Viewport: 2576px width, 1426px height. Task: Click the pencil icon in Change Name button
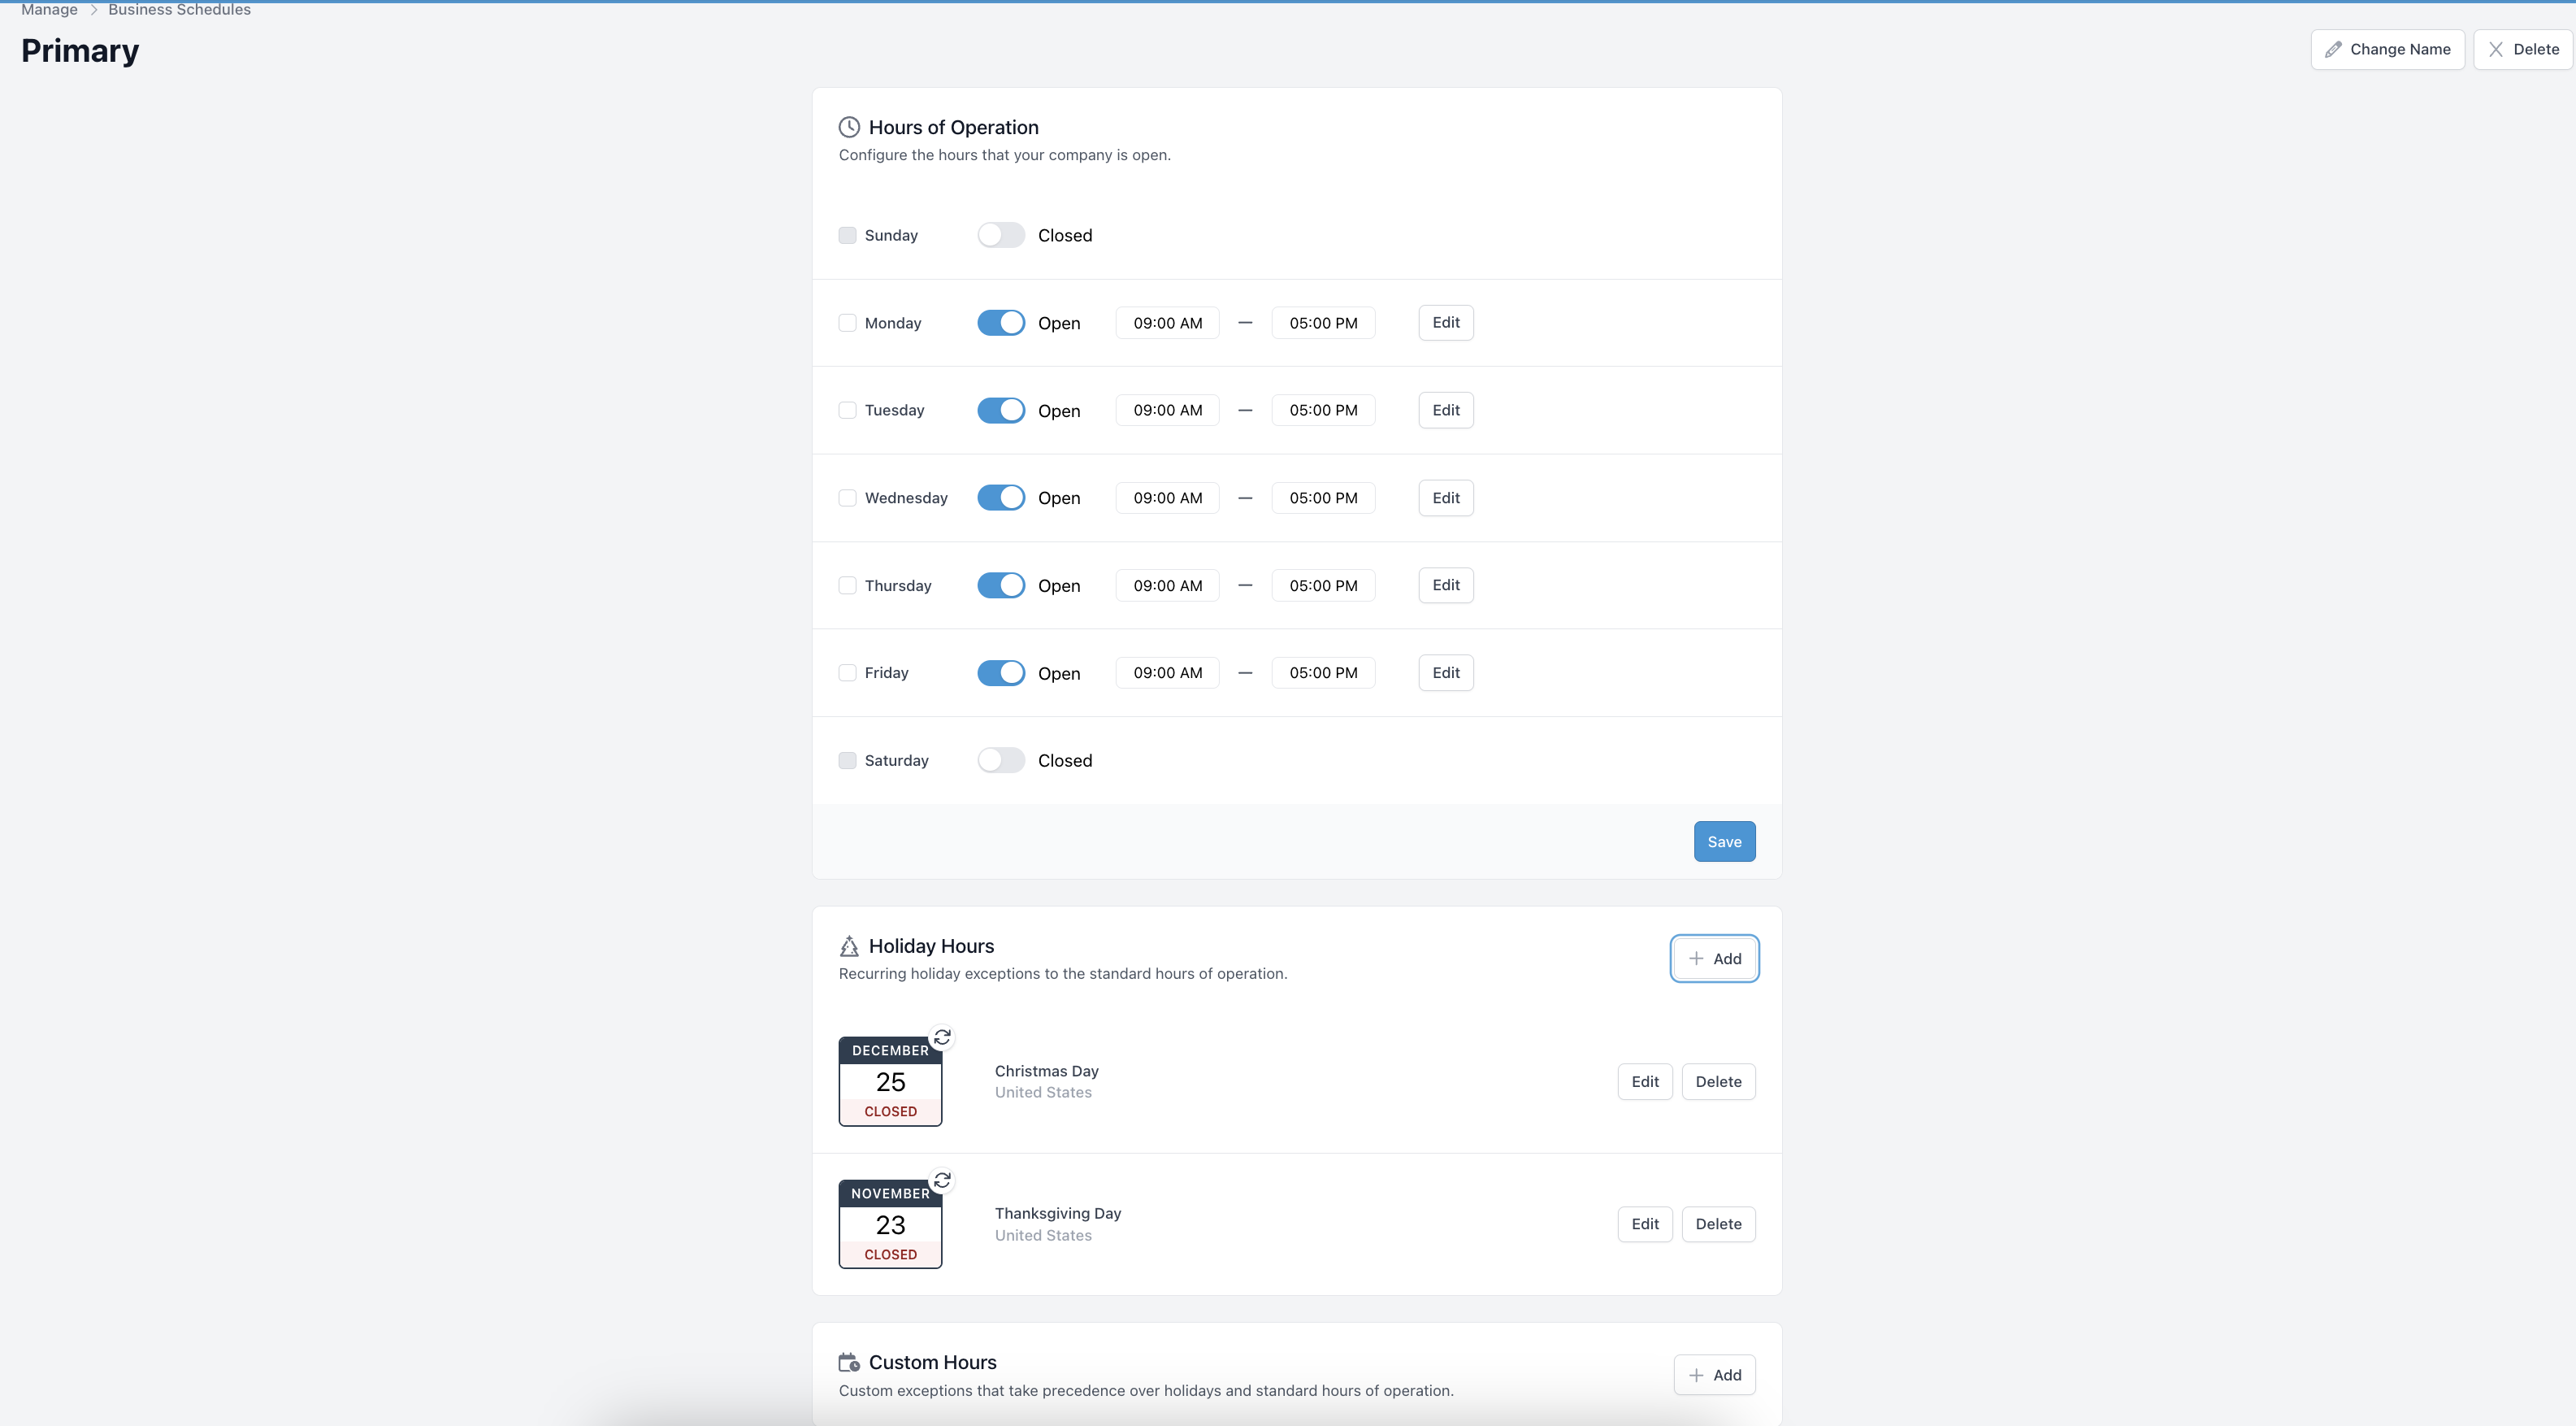(2333, 49)
